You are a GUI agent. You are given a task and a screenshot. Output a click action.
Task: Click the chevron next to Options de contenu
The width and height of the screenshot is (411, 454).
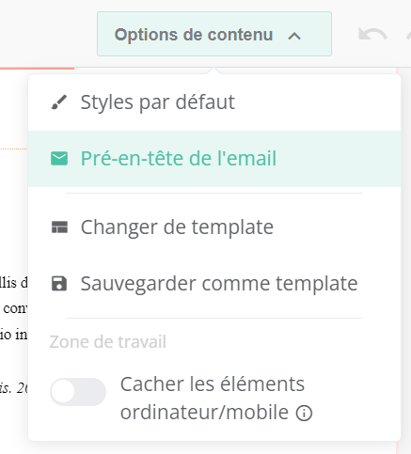294,36
